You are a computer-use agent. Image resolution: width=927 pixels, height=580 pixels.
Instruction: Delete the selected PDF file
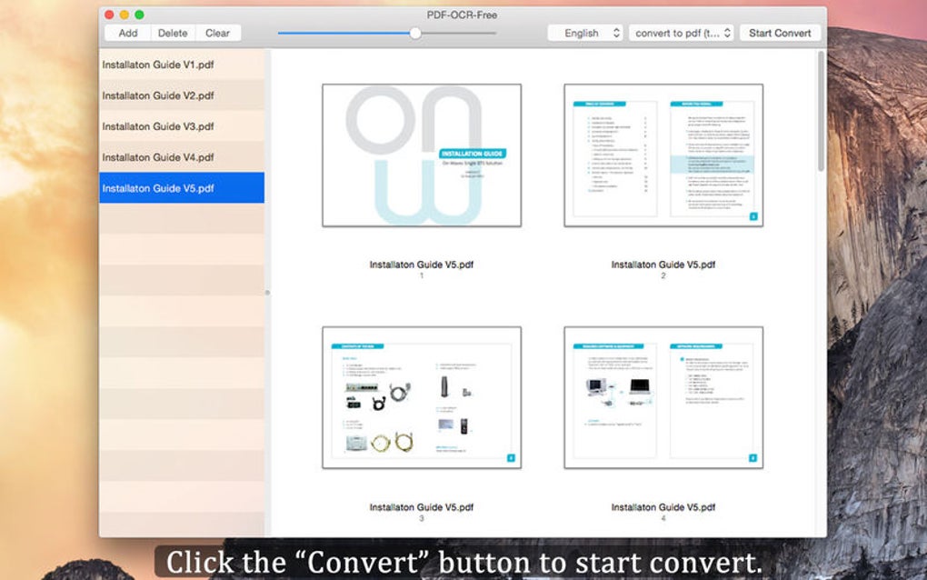(172, 33)
